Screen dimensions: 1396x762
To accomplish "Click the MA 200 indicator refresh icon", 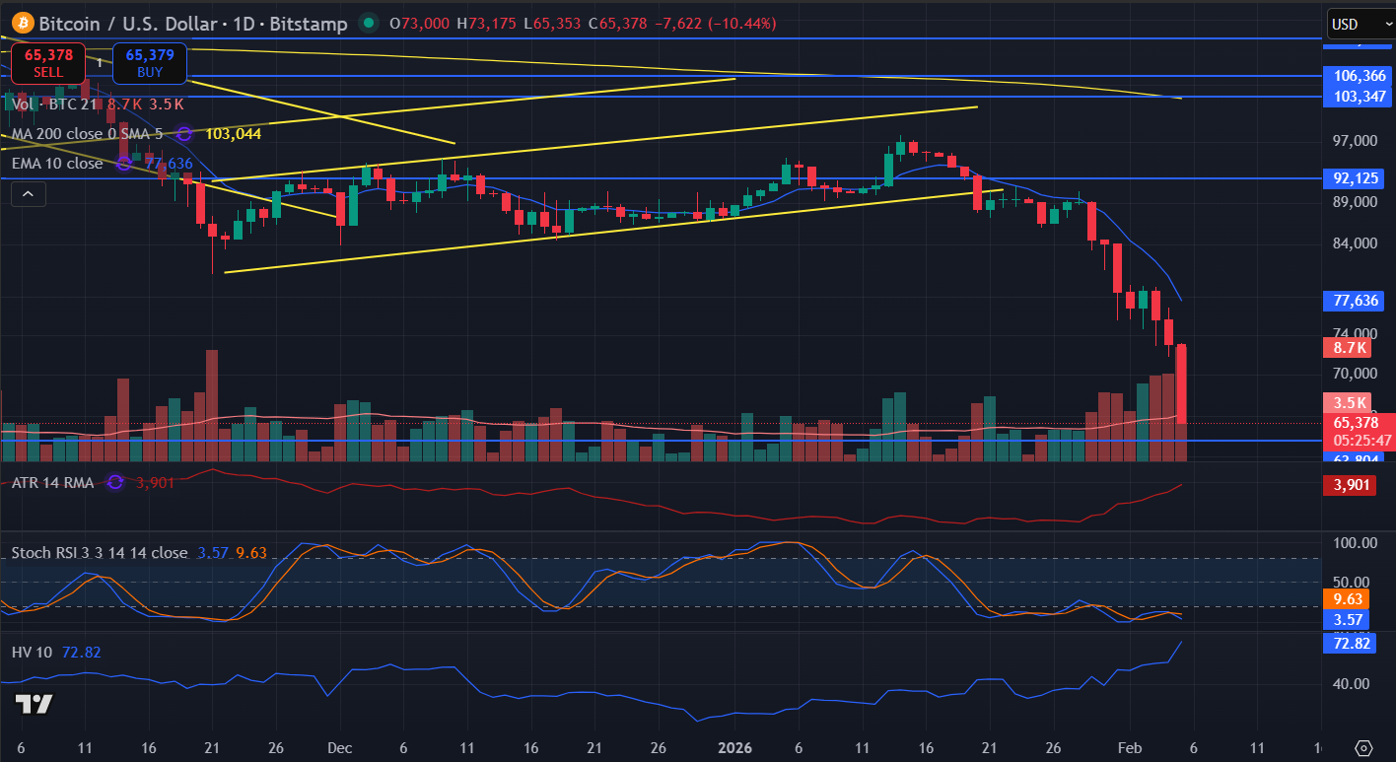I will click(x=183, y=133).
